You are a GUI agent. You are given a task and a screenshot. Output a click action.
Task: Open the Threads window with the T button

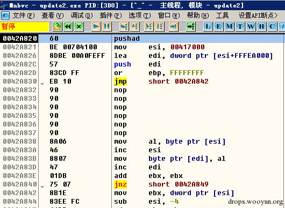[x=240, y=27]
